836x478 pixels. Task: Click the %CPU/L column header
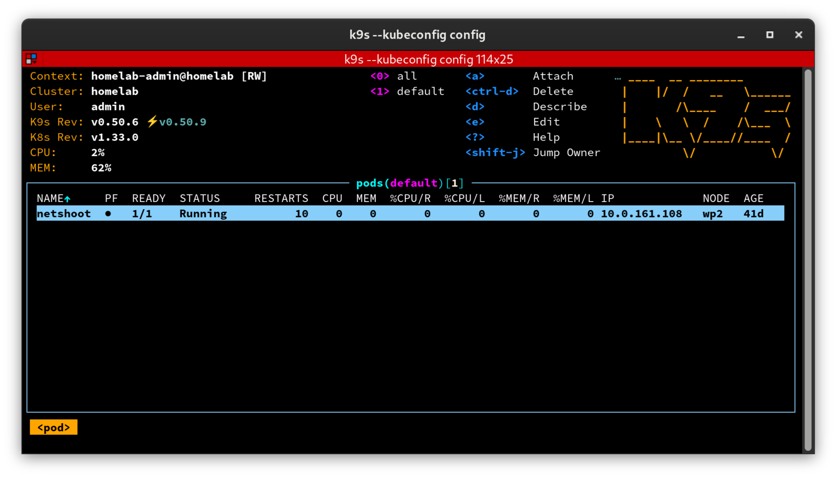pyautogui.click(x=465, y=198)
